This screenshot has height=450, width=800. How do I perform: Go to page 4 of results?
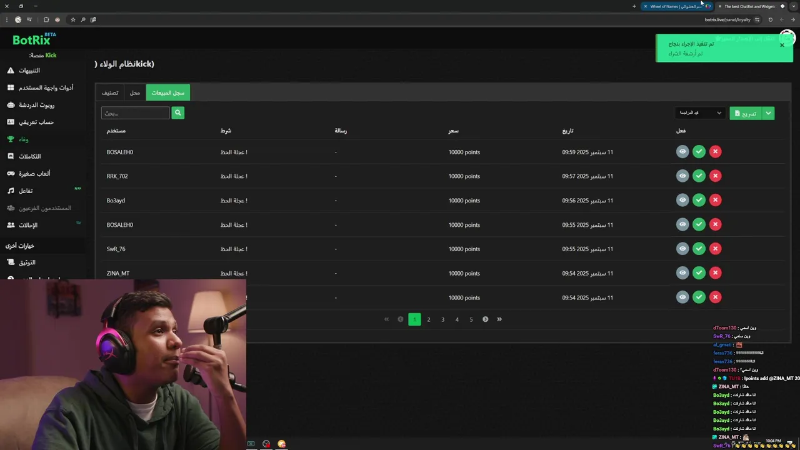[457, 319]
